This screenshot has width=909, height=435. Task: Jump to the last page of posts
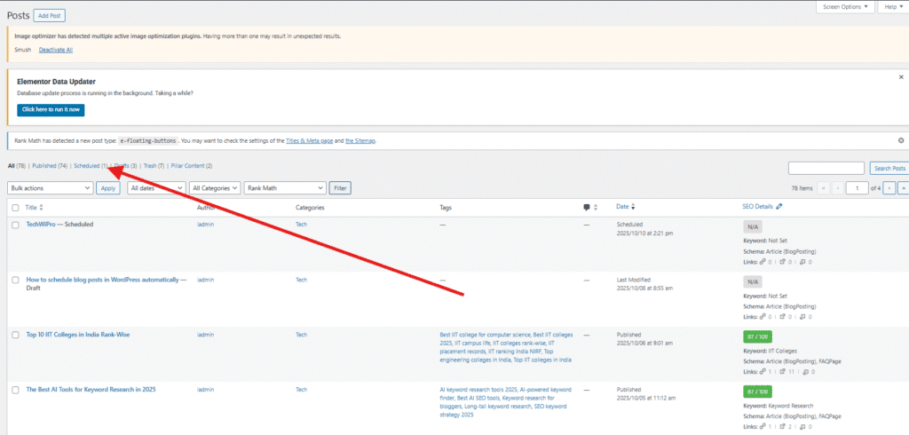[904, 188]
